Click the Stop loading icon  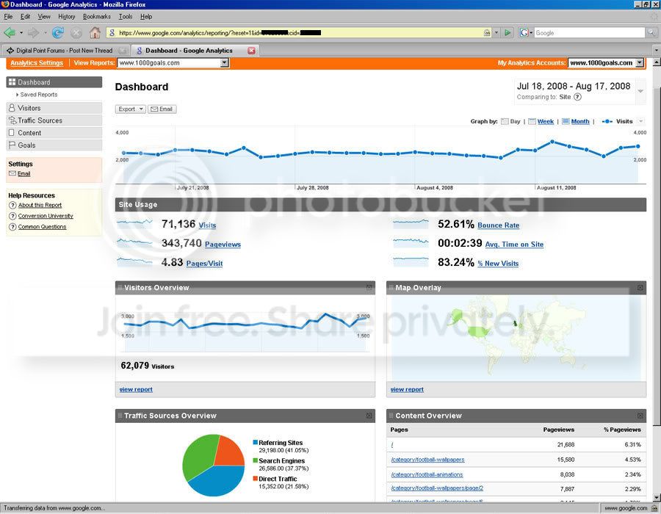click(76, 32)
